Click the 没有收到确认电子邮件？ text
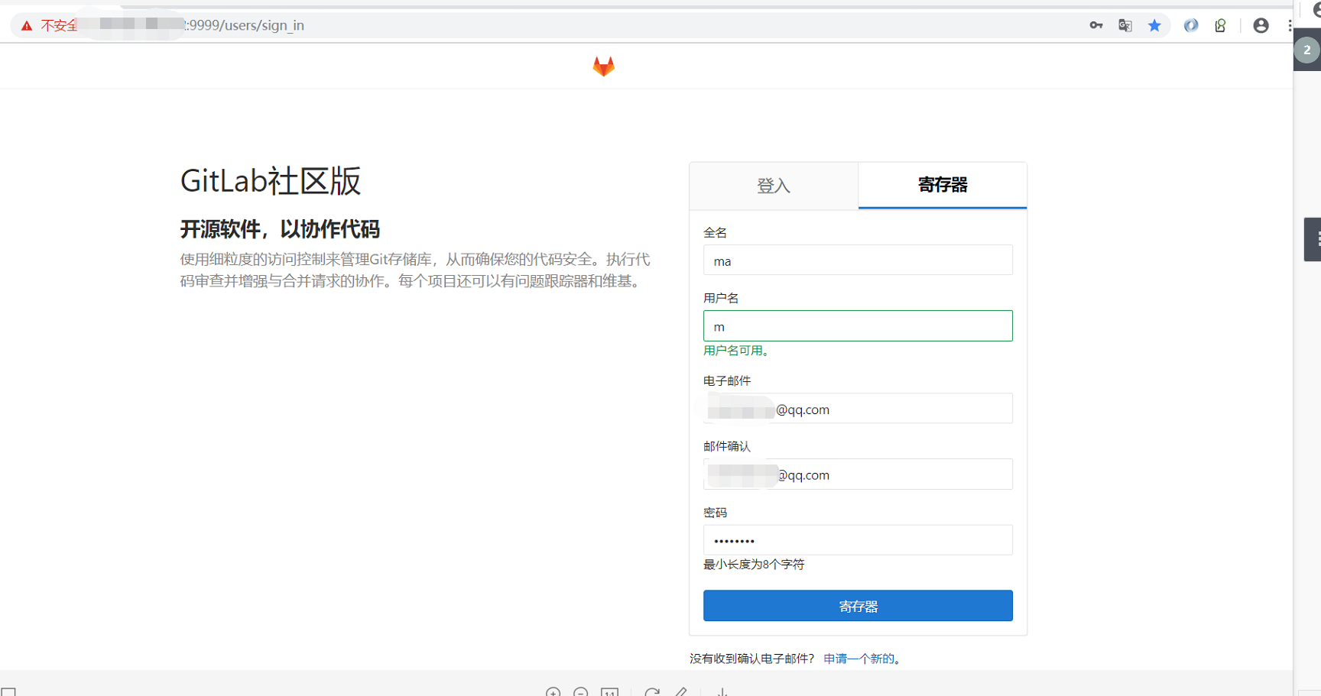Viewport: 1321px width, 696px height. click(752, 659)
